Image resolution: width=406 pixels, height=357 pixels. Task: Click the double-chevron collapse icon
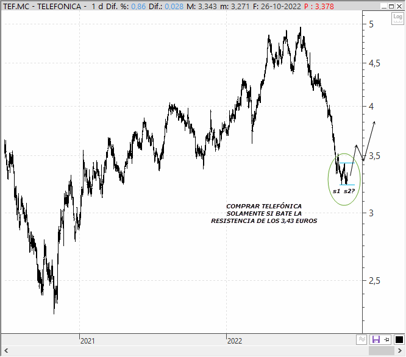coord(361,339)
